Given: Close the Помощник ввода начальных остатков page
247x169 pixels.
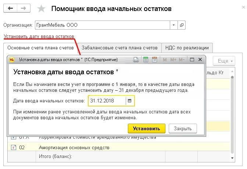Looking at the screenshot, I should (x=243, y=7).
